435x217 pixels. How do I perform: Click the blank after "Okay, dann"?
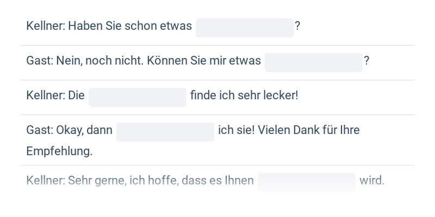tap(165, 132)
